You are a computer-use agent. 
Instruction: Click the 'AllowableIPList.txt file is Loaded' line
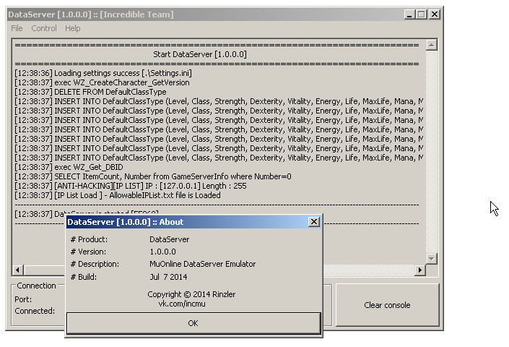118,196
